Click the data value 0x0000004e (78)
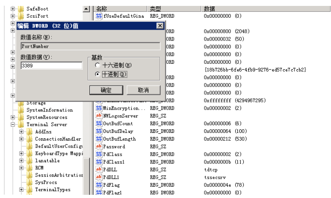Image resolution: width=331 pixels, height=198 pixels. pos(224,185)
